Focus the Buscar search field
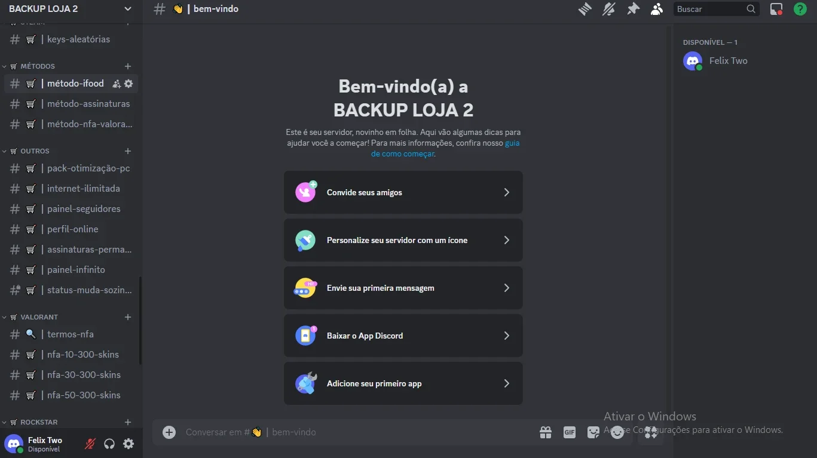The image size is (817, 458). [716, 9]
